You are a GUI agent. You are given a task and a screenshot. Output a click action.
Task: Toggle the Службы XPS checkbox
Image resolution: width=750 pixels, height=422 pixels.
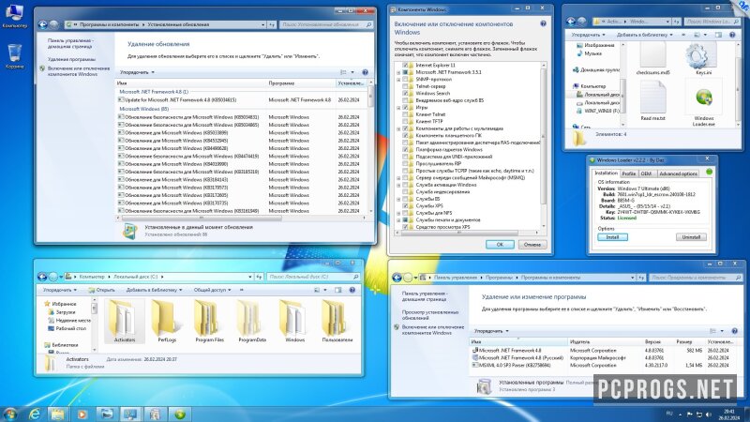click(405, 205)
